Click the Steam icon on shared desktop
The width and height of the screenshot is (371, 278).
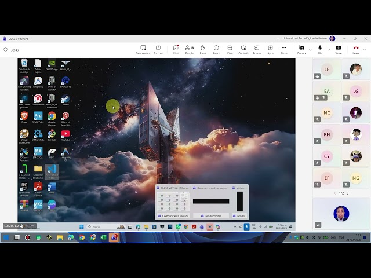(x=66, y=100)
